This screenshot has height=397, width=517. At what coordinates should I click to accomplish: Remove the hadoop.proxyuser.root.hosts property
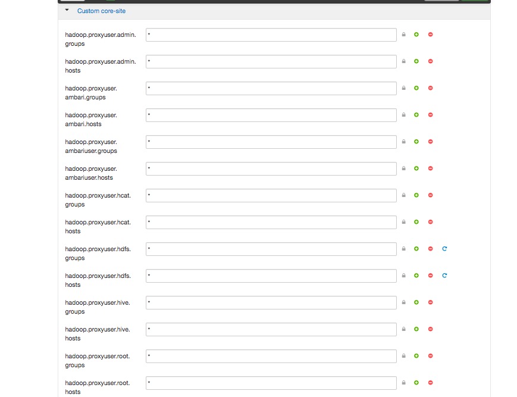pos(430,383)
